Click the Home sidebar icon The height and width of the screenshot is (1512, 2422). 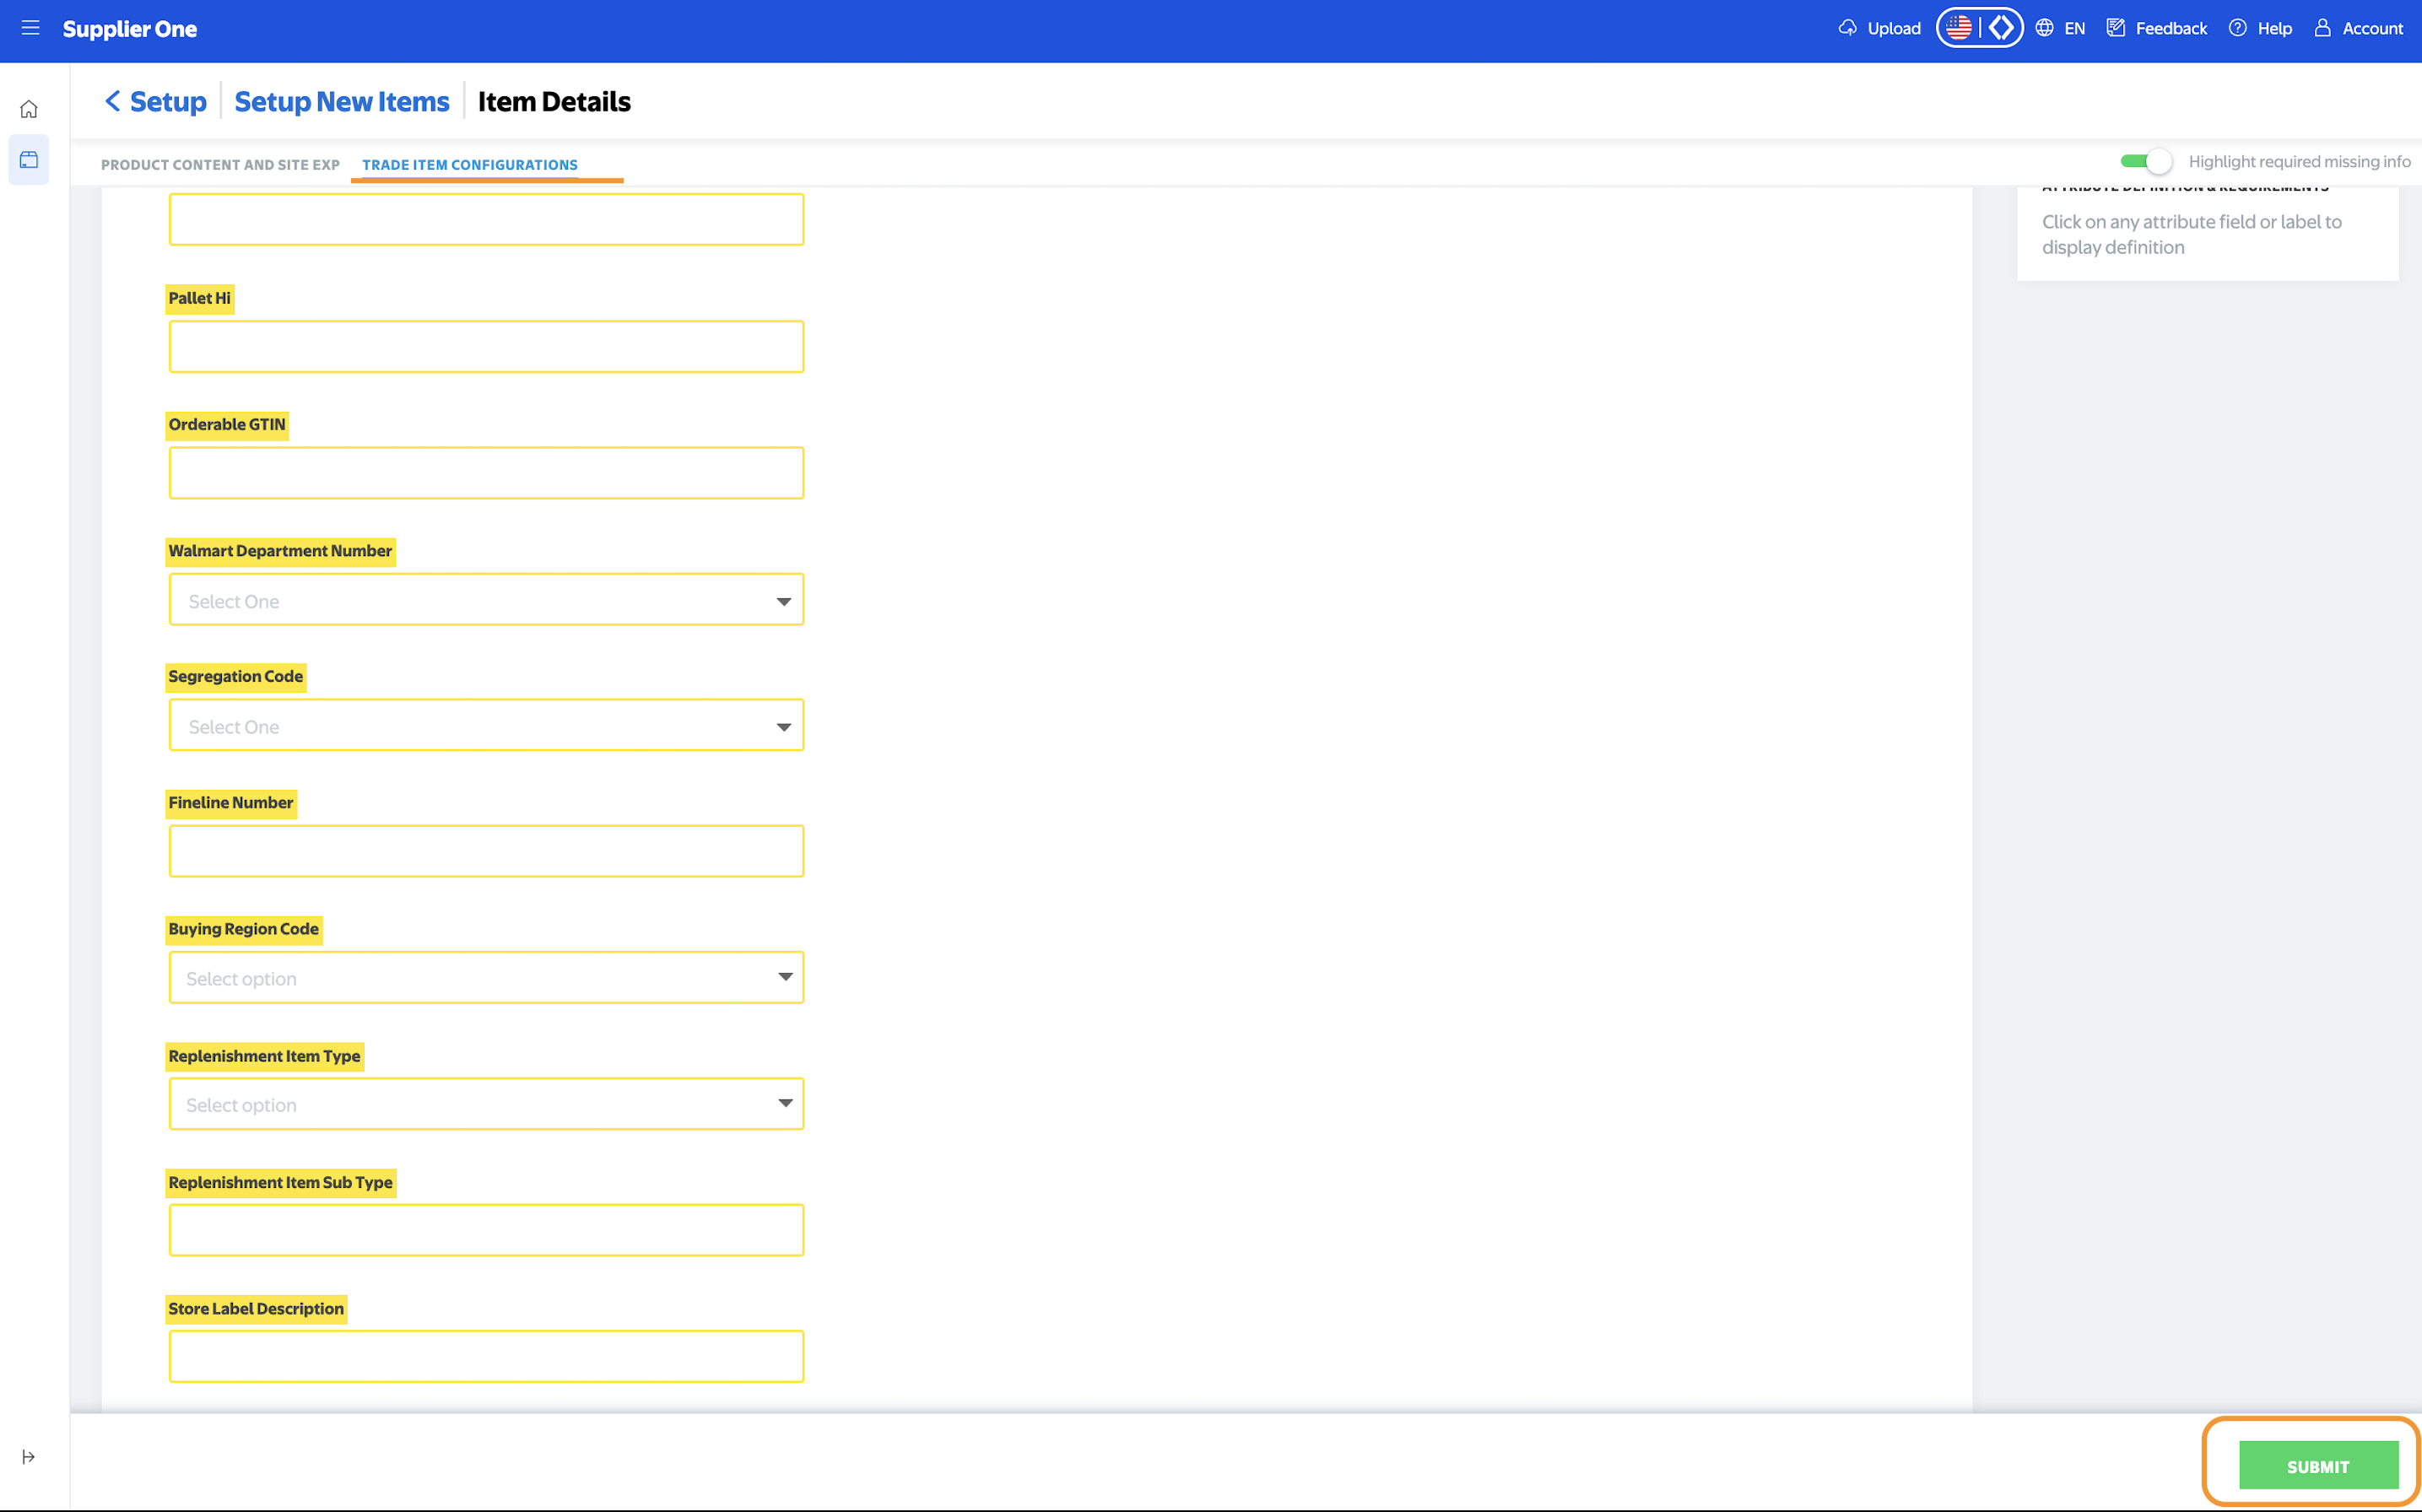(29, 109)
